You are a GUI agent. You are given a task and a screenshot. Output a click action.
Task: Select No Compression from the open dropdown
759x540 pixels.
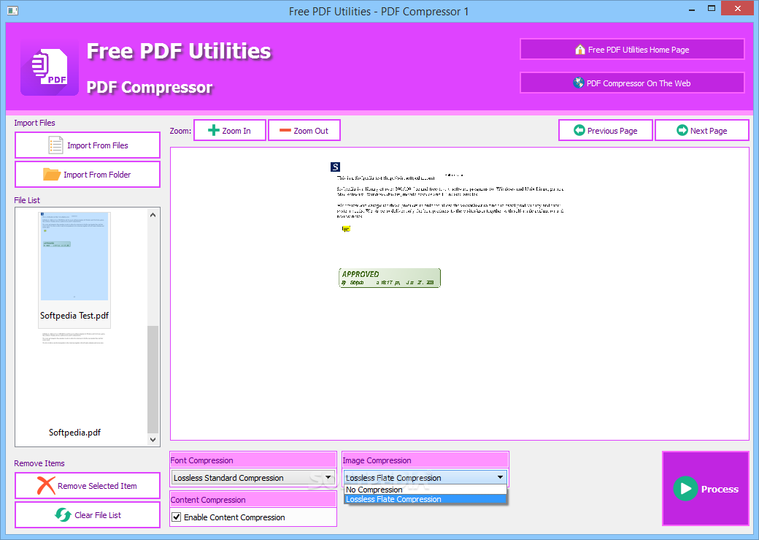pos(374,490)
